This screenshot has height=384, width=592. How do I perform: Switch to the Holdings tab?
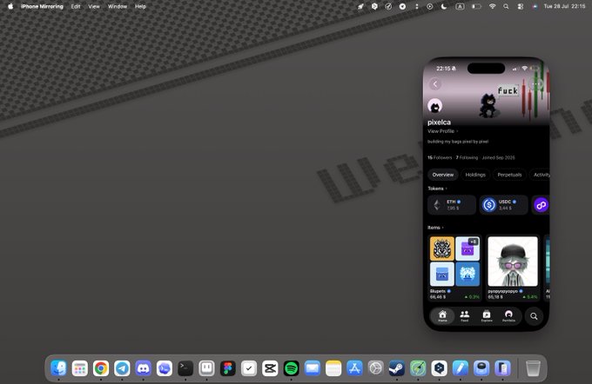coord(475,175)
